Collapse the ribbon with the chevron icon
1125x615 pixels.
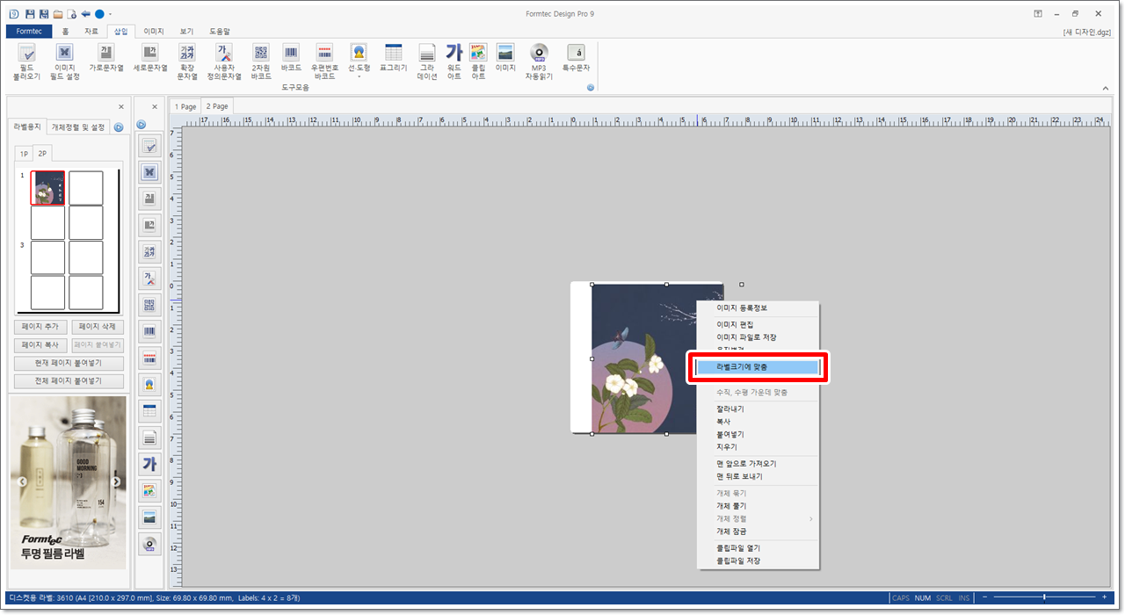pyautogui.click(x=1106, y=88)
